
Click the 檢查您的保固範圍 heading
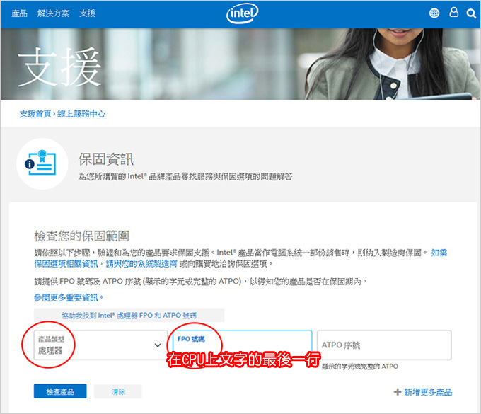click(x=81, y=236)
